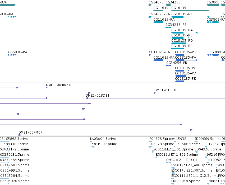Select EST 03239484.5prime
This screenshot has width=225, height=185.
(x=15, y=160)
